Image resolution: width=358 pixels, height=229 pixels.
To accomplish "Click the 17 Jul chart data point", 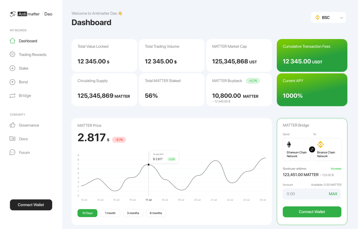I will 149,165.
